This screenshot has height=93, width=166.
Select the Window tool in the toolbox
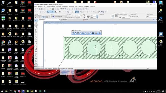[x=36, y=32]
